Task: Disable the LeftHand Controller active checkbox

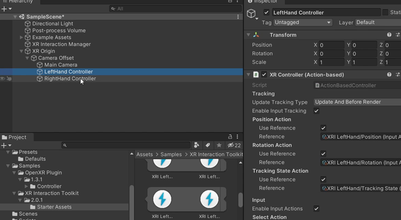Action: tap(267, 12)
